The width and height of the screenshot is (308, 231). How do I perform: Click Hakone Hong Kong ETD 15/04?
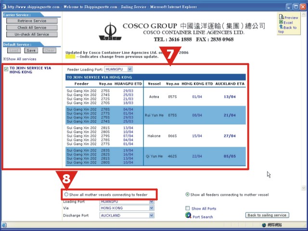click(x=197, y=136)
